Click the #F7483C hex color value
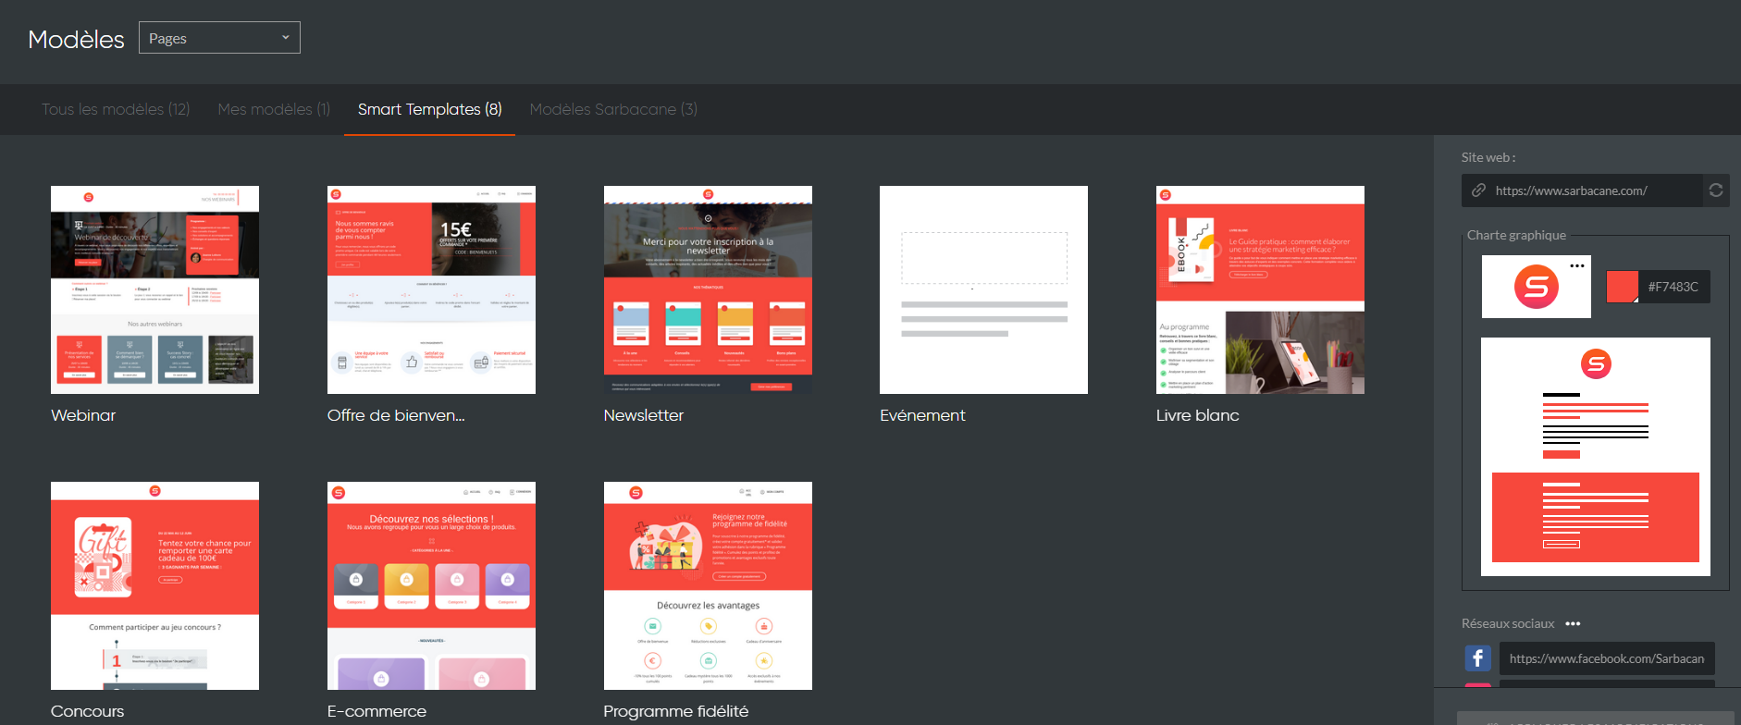 [x=1673, y=287]
